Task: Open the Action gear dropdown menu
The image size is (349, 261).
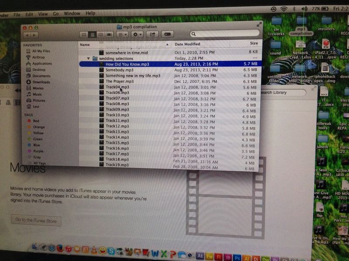Action: pos(137,34)
